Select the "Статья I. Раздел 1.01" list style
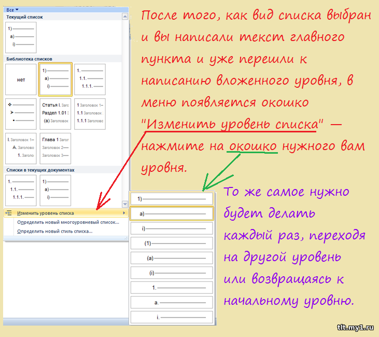Screen dimensions: 379x337 [54, 114]
